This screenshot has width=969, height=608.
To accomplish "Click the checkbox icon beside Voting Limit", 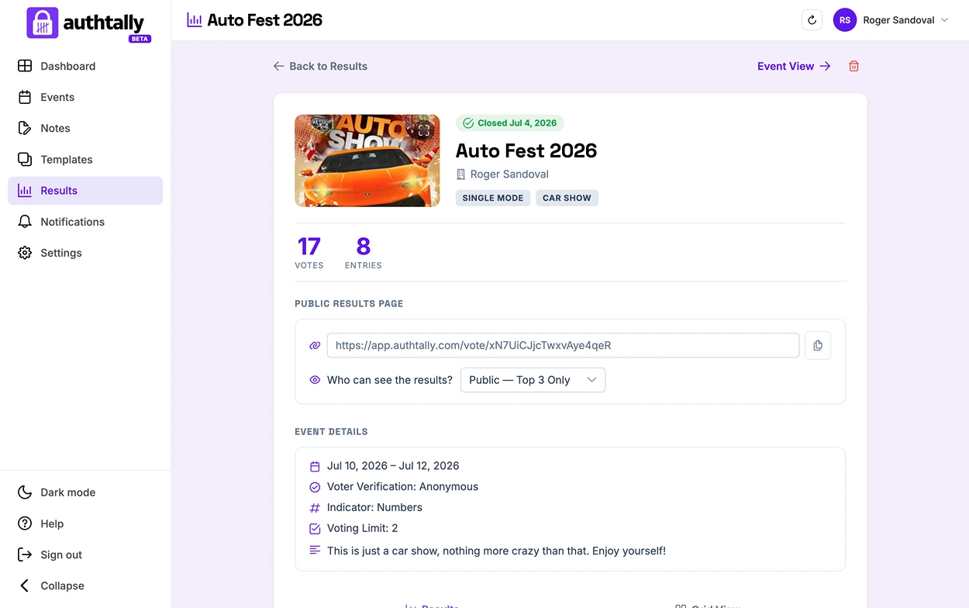I will click(x=315, y=529).
